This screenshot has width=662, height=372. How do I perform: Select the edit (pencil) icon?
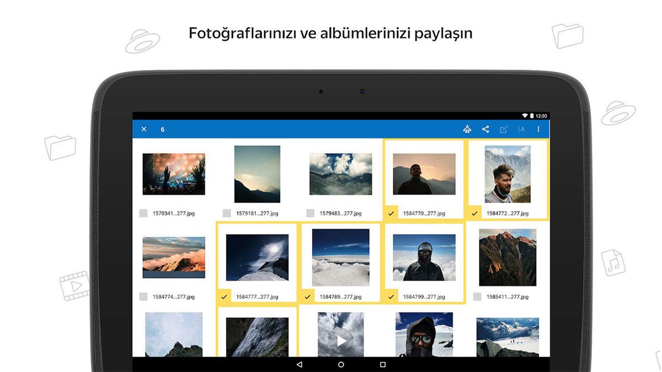click(x=503, y=129)
